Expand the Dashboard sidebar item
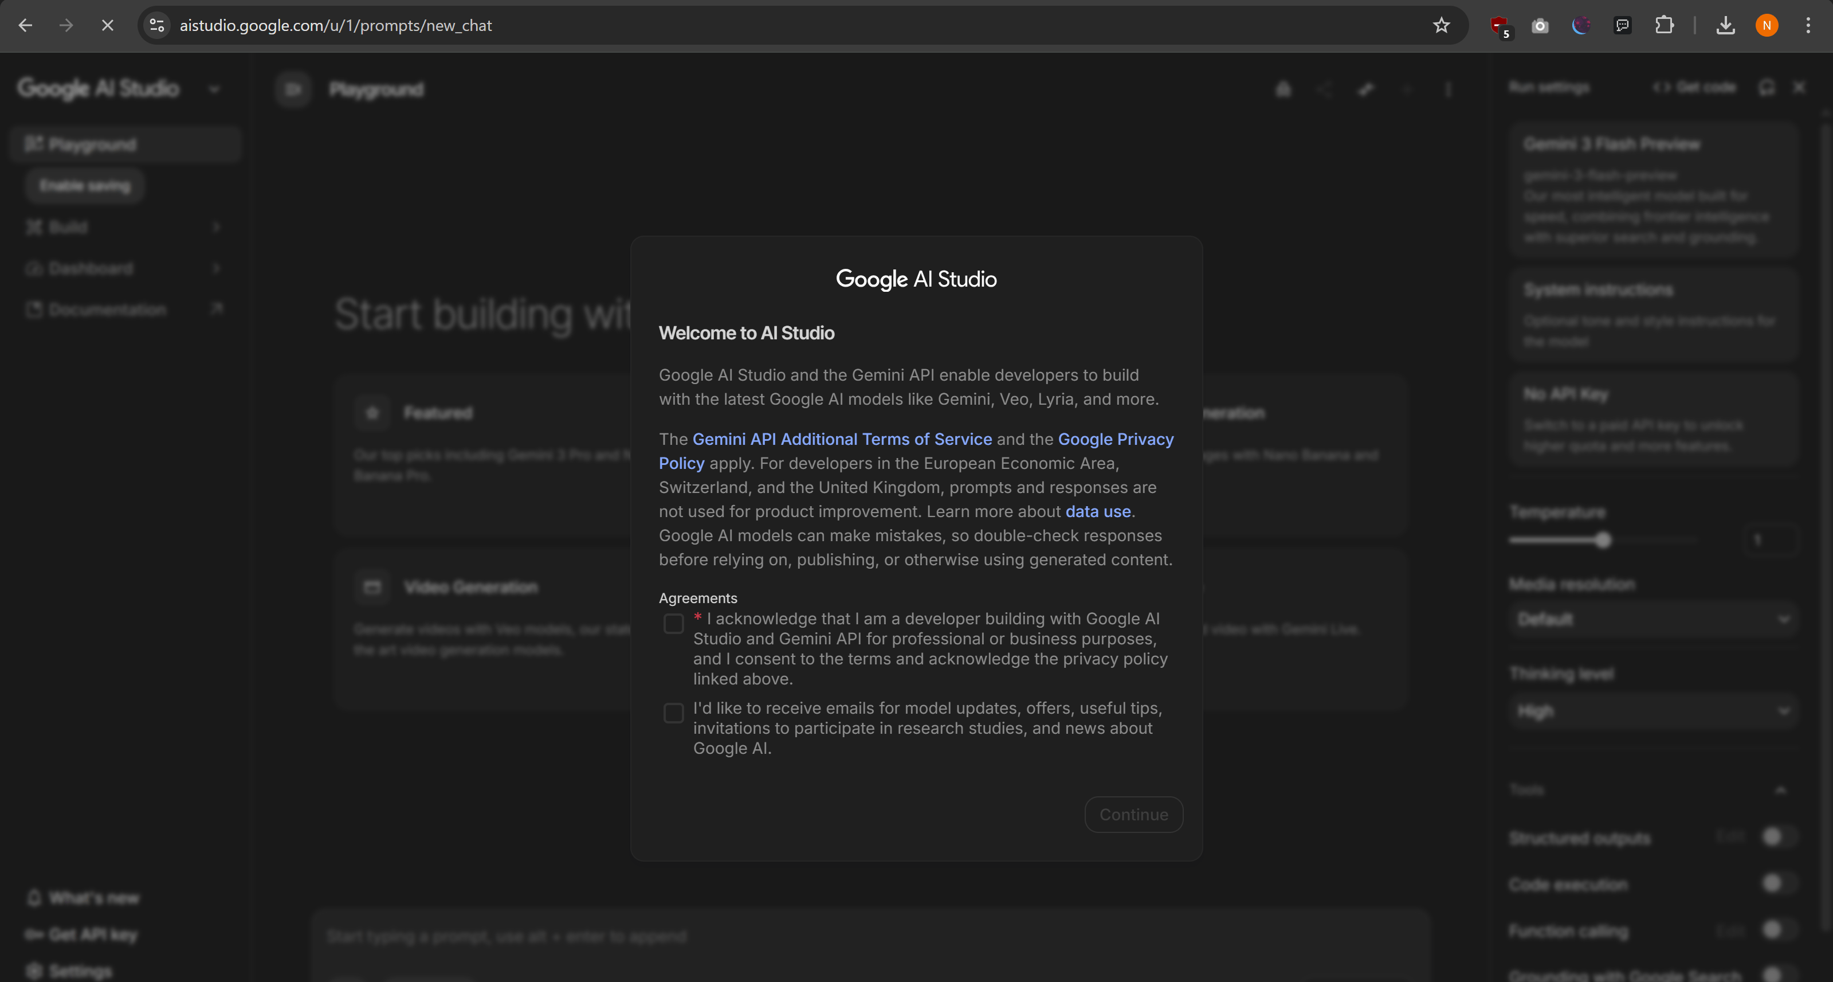The width and height of the screenshot is (1833, 982). pyautogui.click(x=126, y=268)
